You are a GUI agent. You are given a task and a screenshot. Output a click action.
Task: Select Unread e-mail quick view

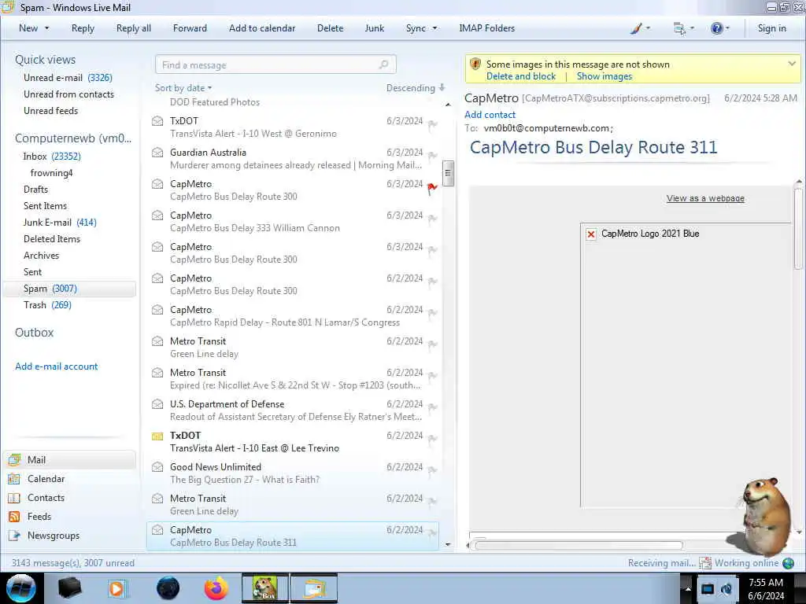point(68,78)
